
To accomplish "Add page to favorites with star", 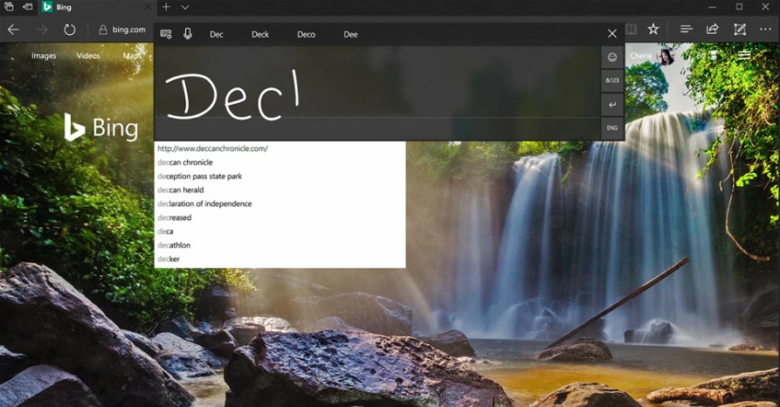I will click(653, 30).
